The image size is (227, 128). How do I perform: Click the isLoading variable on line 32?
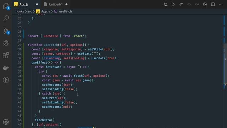(52, 58)
